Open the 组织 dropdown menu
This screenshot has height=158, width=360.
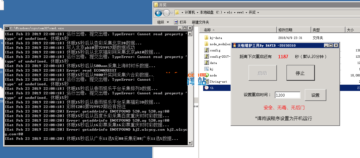163,22
